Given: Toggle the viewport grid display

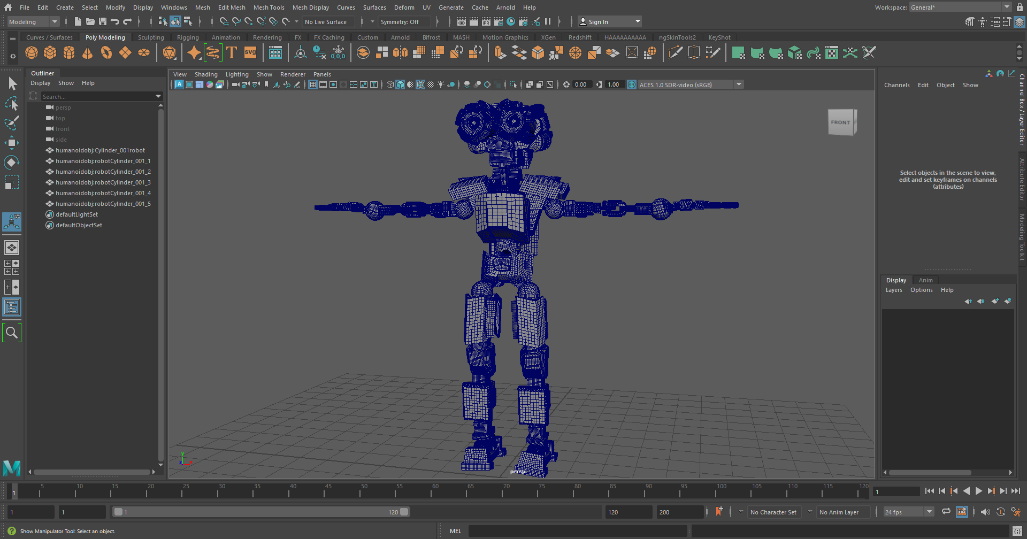Looking at the screenshot, I should point(313,84).
